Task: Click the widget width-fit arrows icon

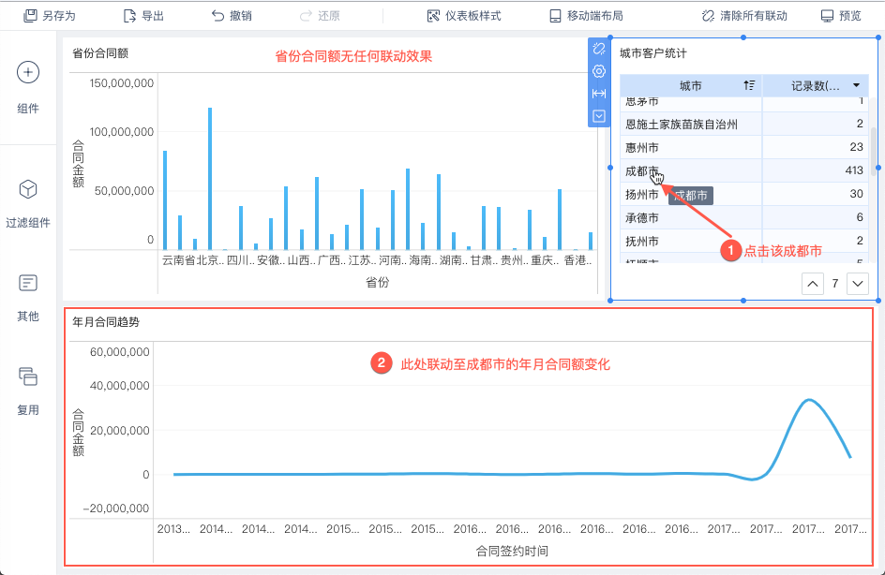Action: (599, 94)
